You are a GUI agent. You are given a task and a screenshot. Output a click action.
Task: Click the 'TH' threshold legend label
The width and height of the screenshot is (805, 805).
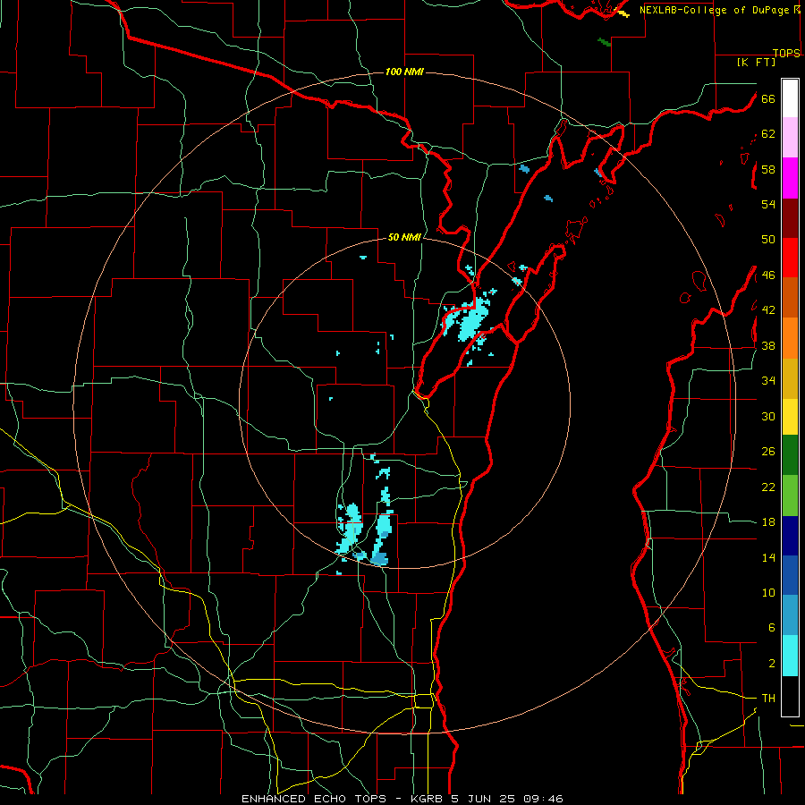[x=768, y=699]
